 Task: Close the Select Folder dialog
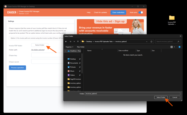pos(180,36)
